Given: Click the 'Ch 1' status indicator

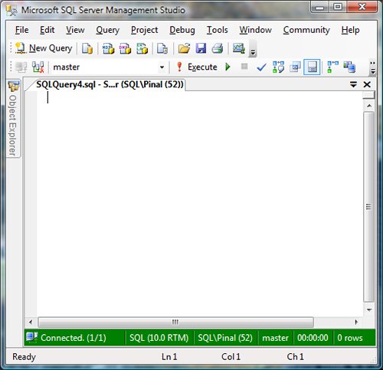Looking at the screenshot, I should (295, 357).
